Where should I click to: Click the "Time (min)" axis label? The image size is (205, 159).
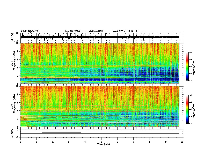pyautogui.click(x=104, y=144)
